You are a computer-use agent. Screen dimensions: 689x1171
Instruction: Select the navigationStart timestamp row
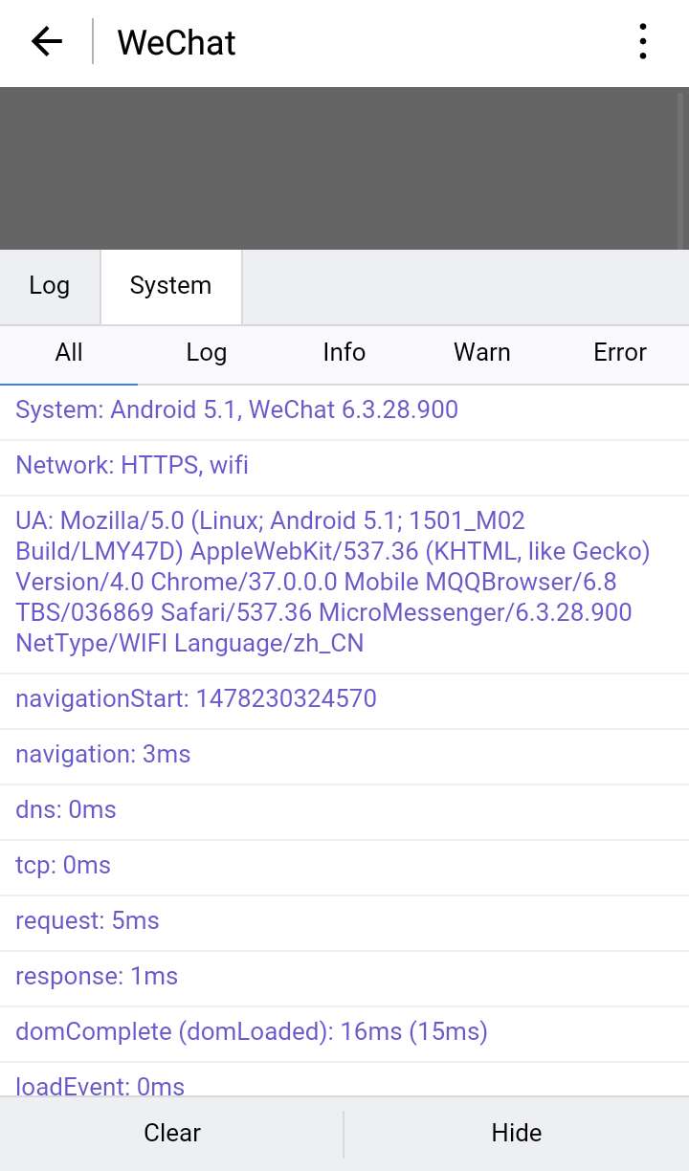[x=344, y=701]
